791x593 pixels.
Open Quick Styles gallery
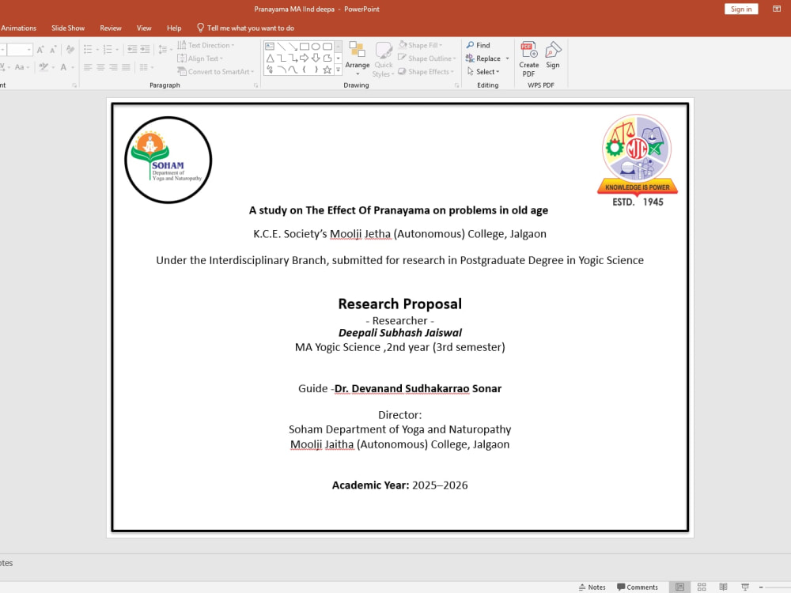click(384, 59)
